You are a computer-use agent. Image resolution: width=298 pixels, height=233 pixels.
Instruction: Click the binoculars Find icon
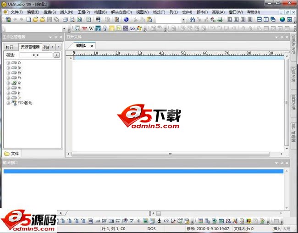coord(193,19)
